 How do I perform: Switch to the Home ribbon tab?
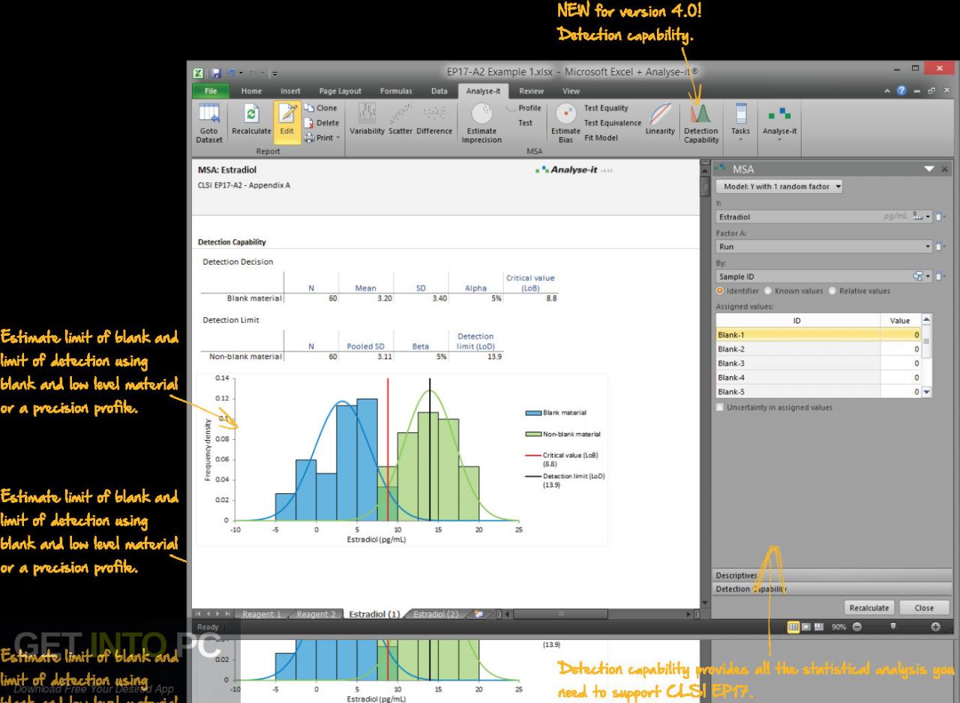pos(251,91)
